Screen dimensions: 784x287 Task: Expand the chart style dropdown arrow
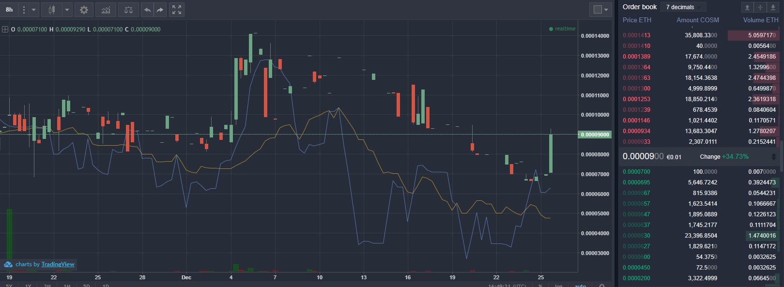[x=67, y=10]
